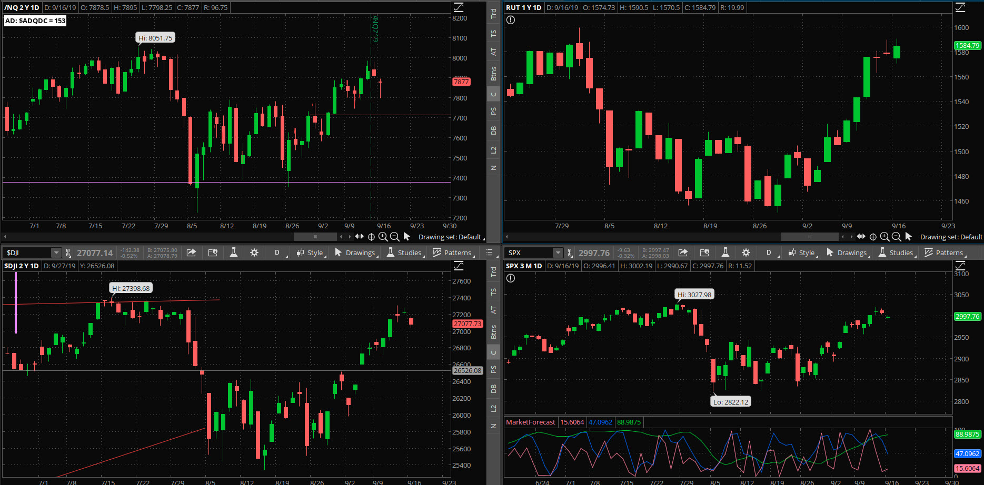This screenshot has width=984, height=485.
Task: Click the RUT chart alert exclamation icon
Action: (x=511, y=20)
